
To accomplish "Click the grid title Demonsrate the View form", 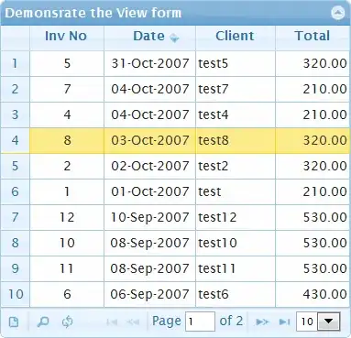I will (x=93, y=13).
